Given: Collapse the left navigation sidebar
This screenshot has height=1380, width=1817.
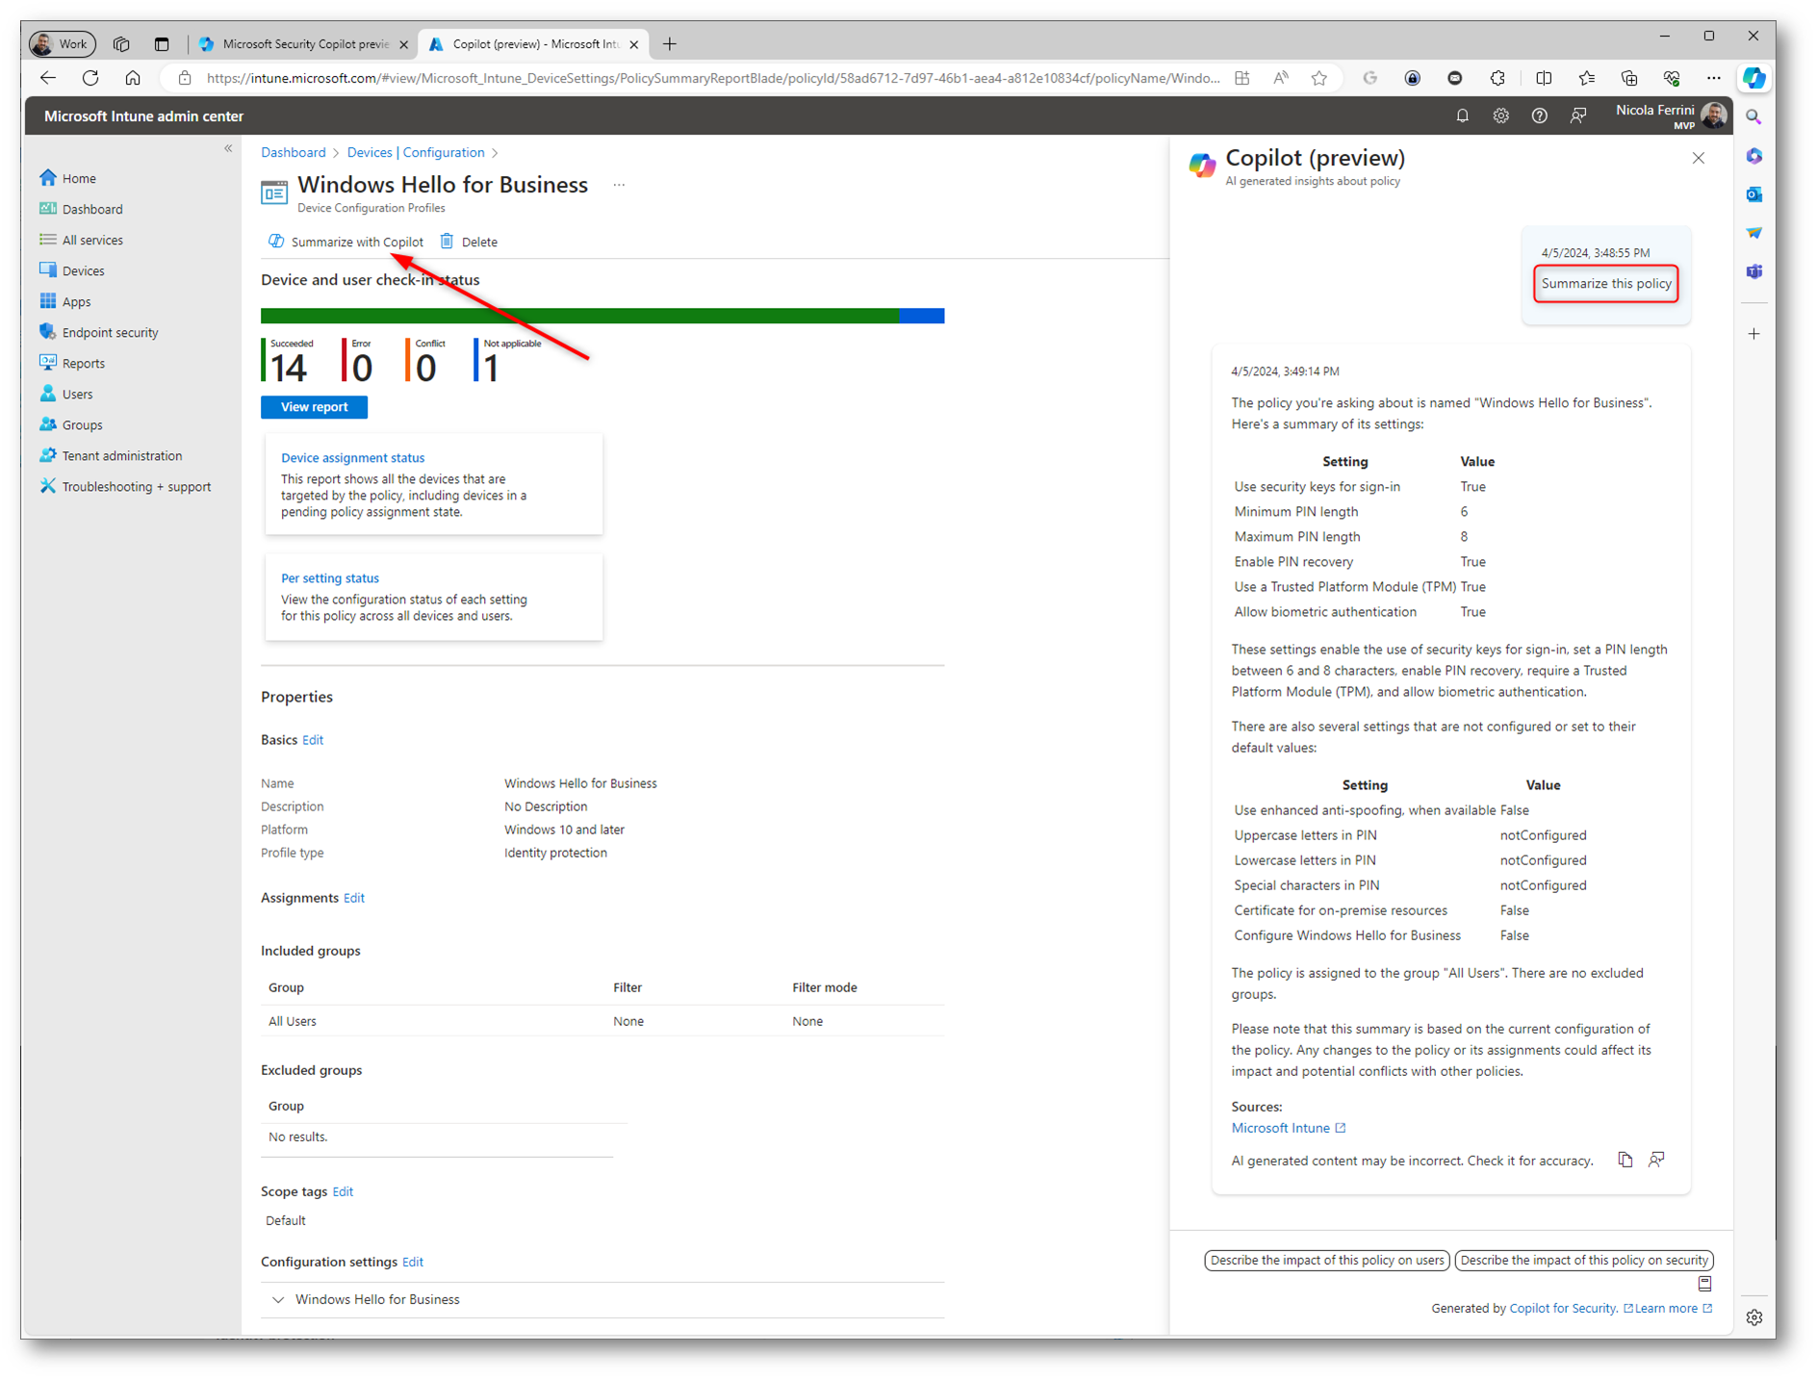Looking at the screenshot, I should click(x=228, y=148).
